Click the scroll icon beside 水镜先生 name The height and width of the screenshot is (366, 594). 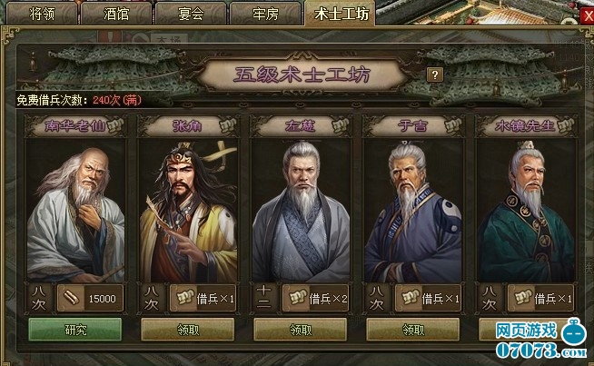[x=565, y=125]
